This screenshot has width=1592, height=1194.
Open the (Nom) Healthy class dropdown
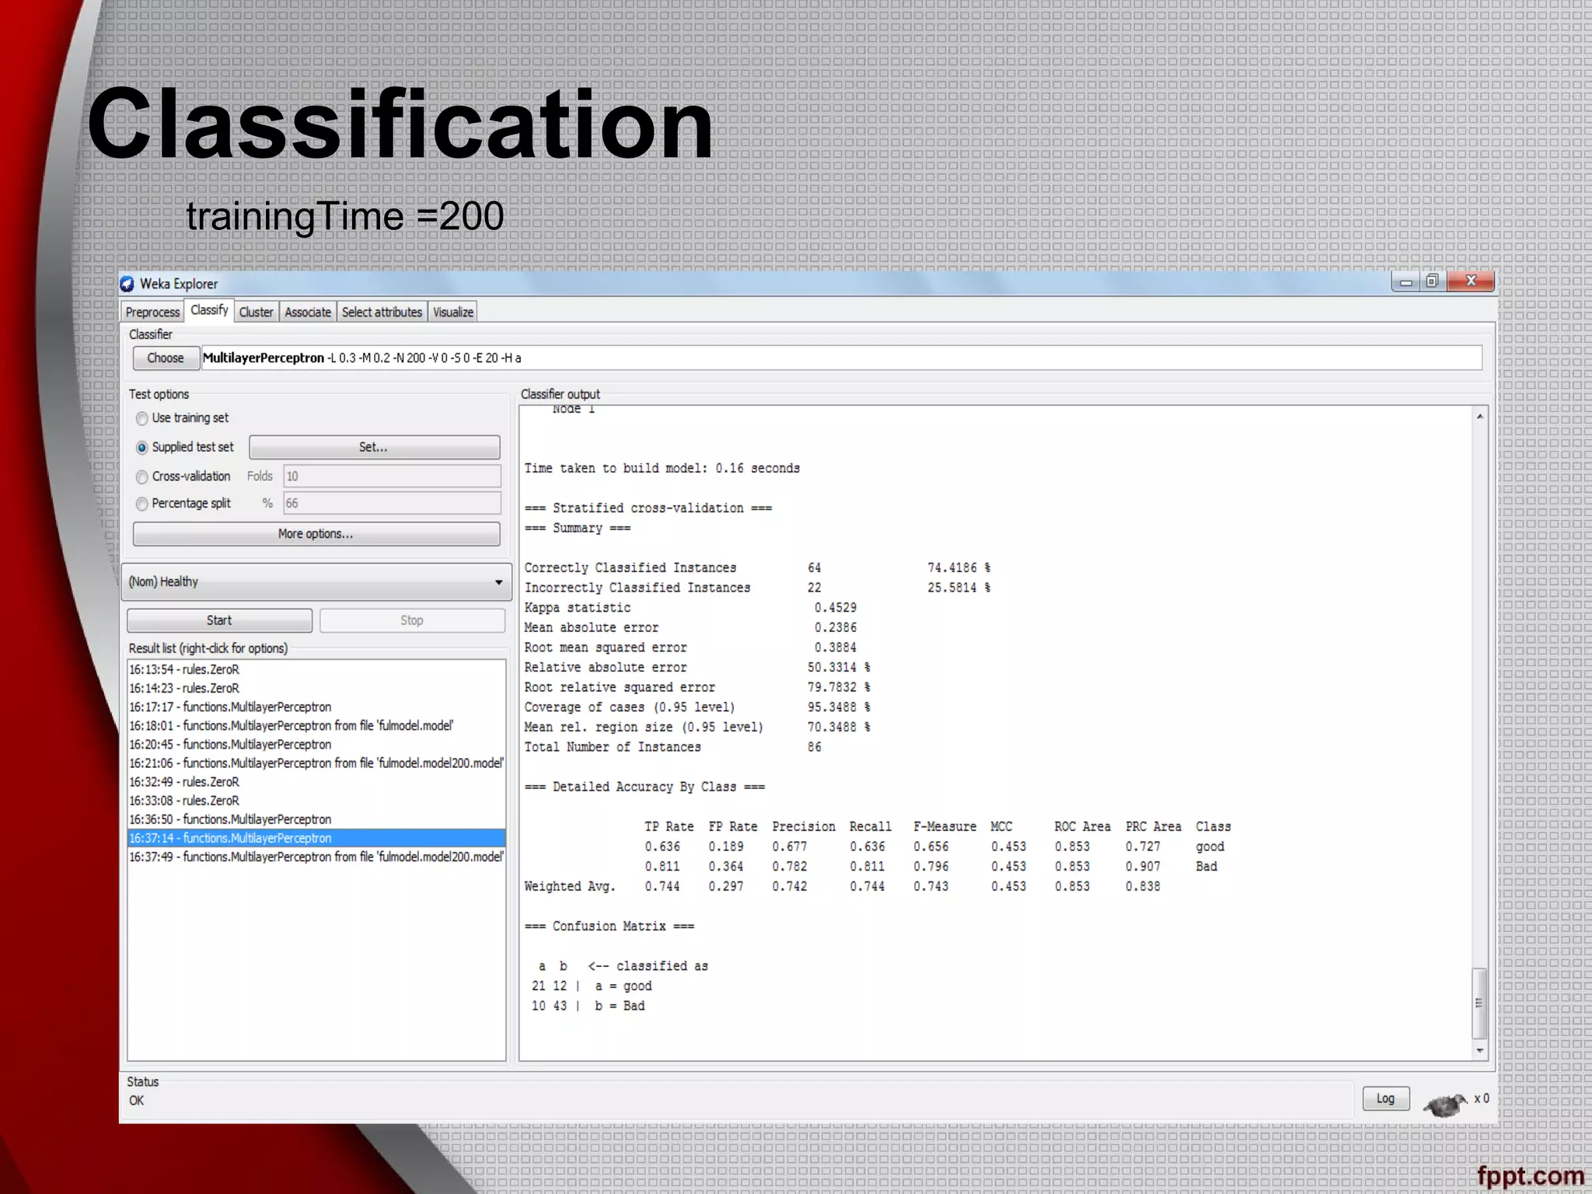[x=316, y=582]
